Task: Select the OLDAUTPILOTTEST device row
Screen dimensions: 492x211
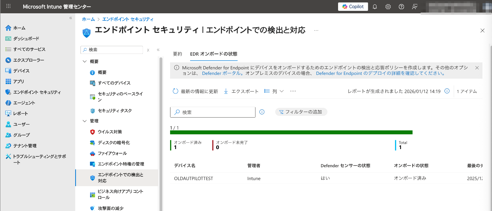Action: click(326, 178)
